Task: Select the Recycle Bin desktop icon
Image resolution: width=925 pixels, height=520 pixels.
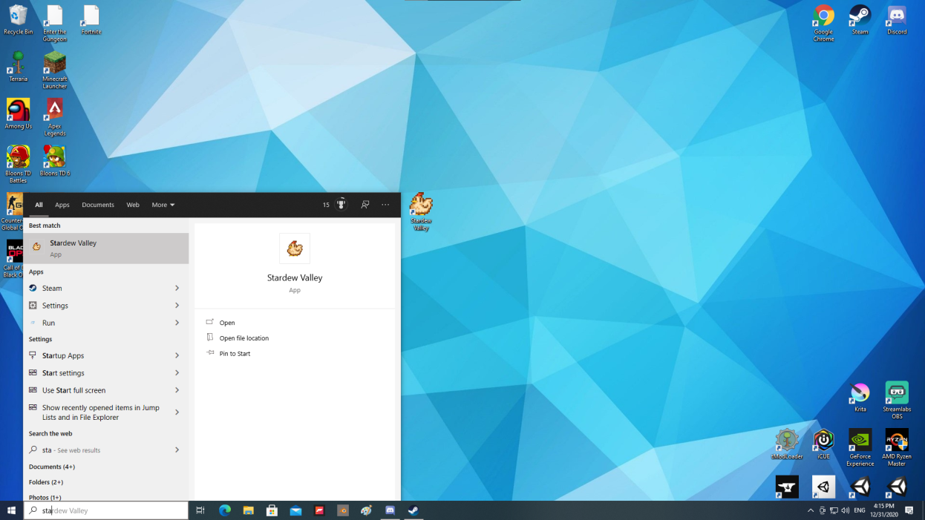Action: pos(18,19)
